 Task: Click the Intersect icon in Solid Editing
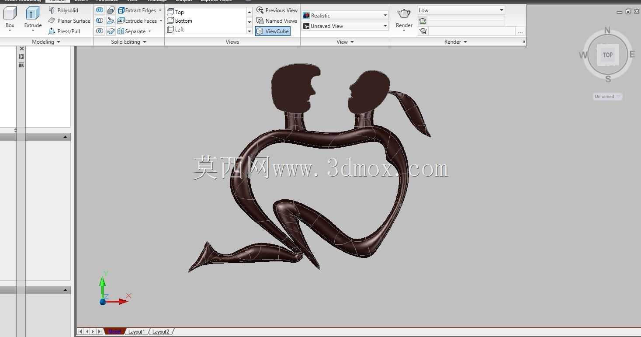point(100,31)
